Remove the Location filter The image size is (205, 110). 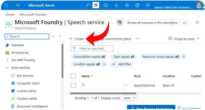105,64
